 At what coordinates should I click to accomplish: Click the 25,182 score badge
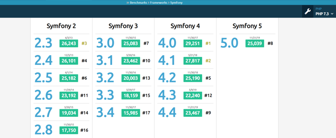tap(69, 78)
